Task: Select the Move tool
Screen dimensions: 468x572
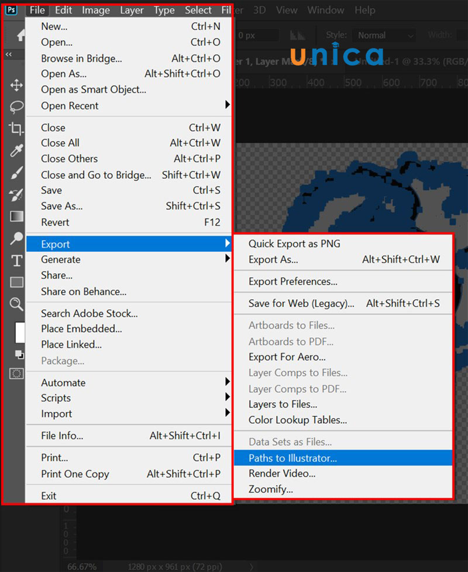Action: click(x=16, y=85)
